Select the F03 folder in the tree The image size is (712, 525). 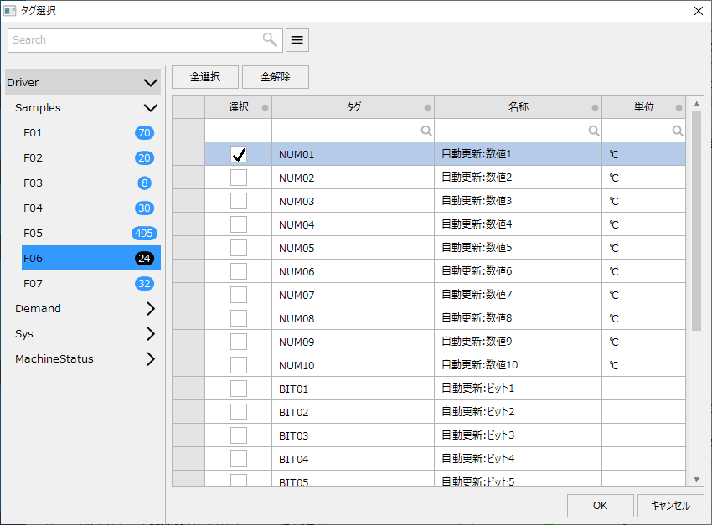(34, 183)
